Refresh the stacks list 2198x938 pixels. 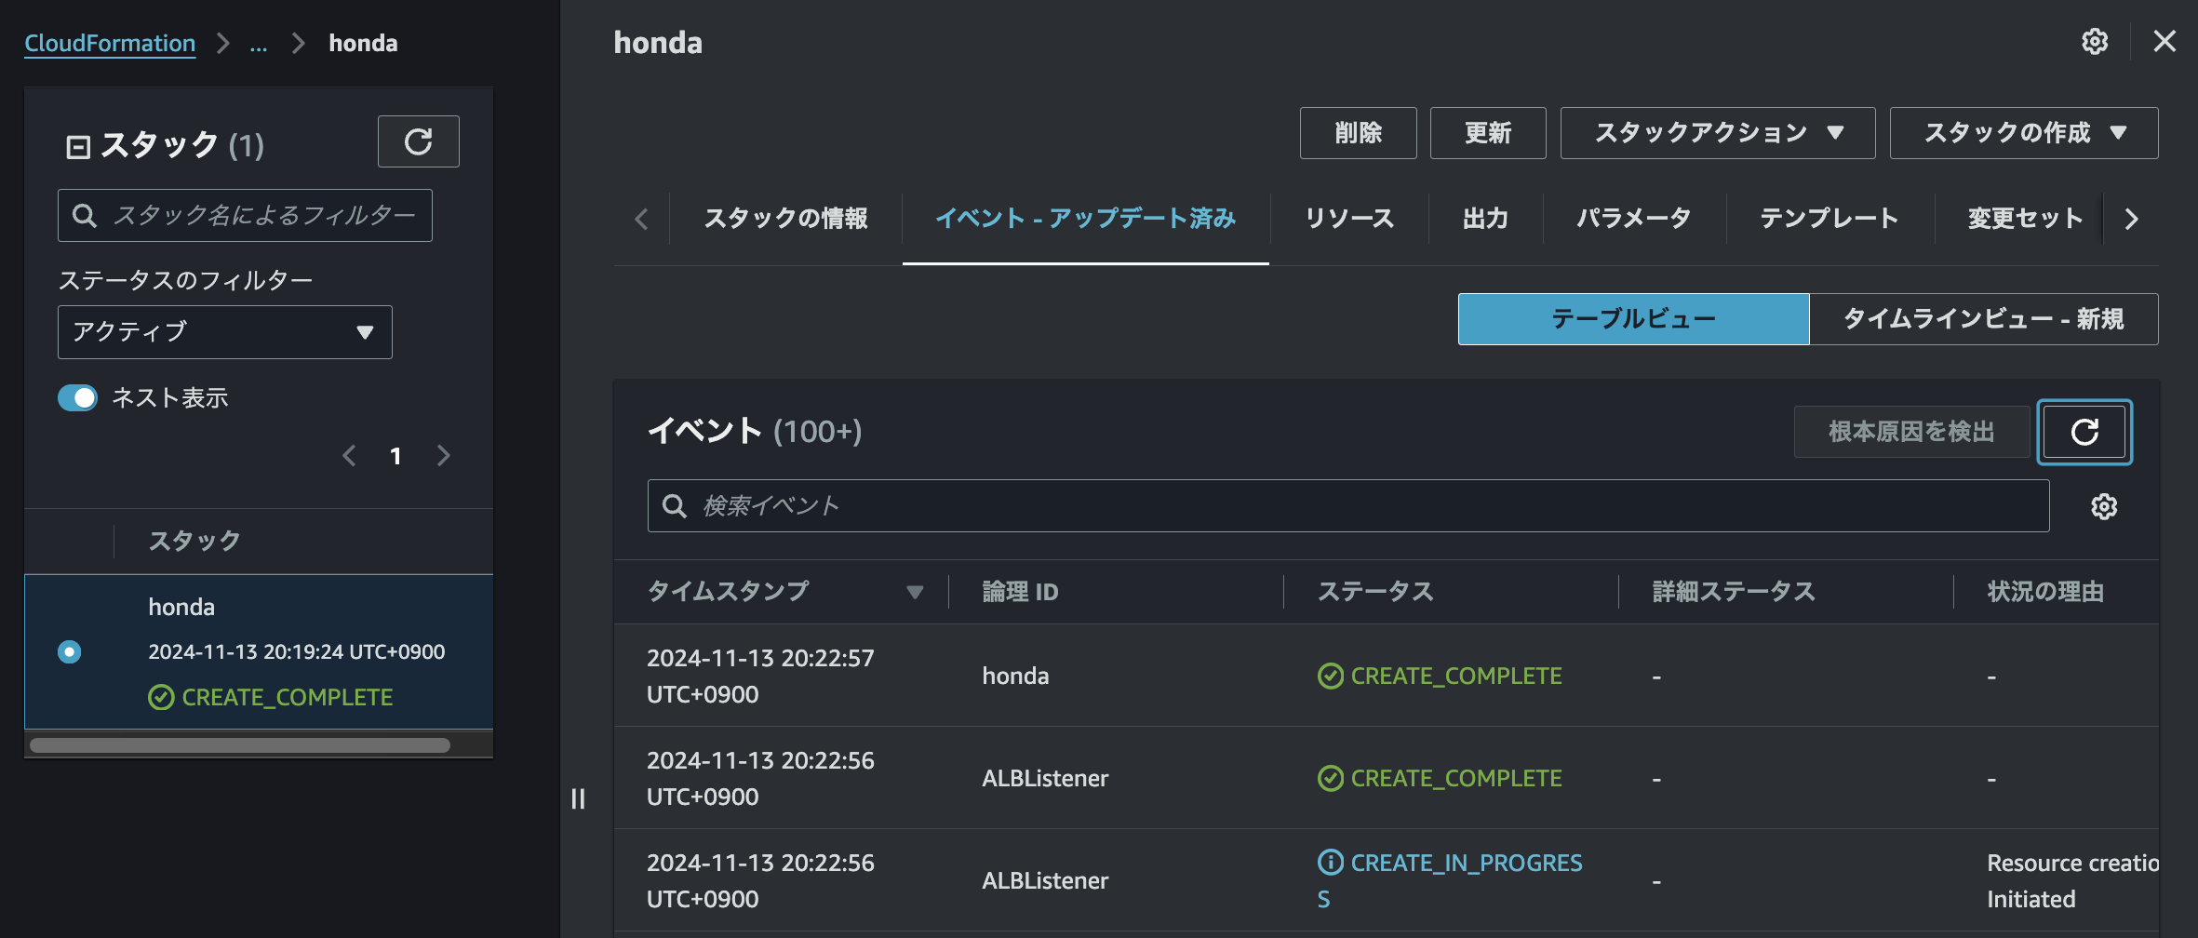click(418, 141)
